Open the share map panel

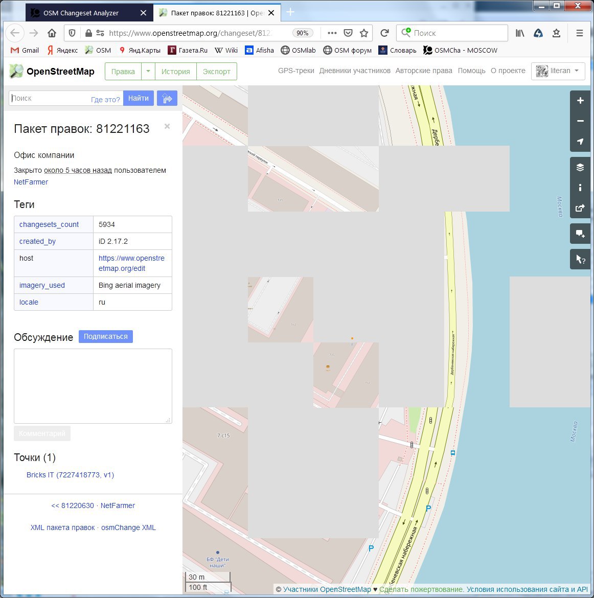click(x=580, y=208)
